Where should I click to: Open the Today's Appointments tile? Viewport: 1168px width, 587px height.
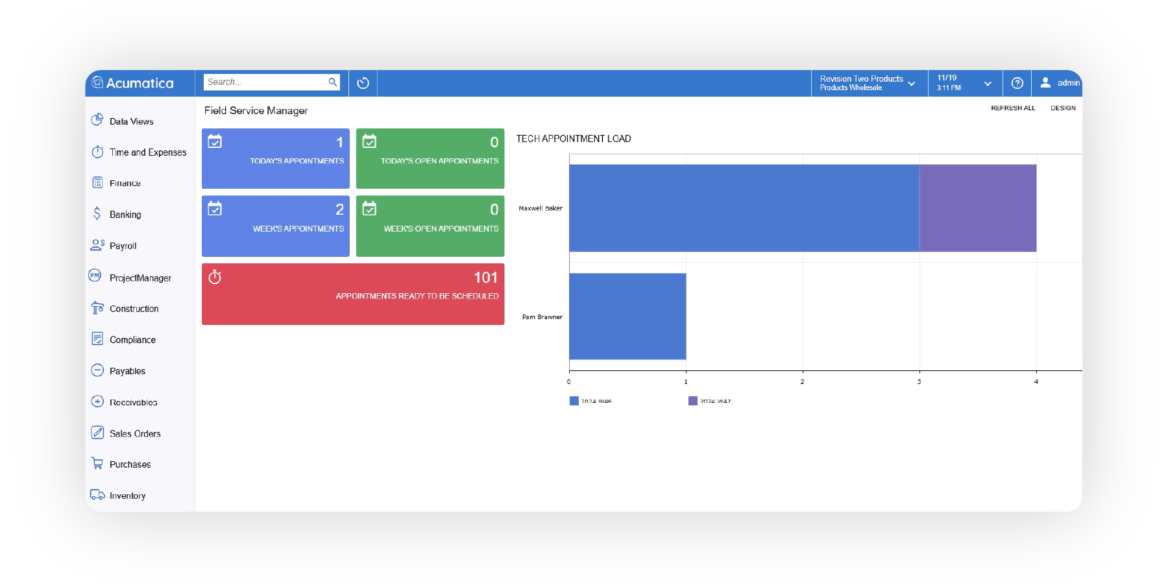pyautogui.click(x=276, y=158)
